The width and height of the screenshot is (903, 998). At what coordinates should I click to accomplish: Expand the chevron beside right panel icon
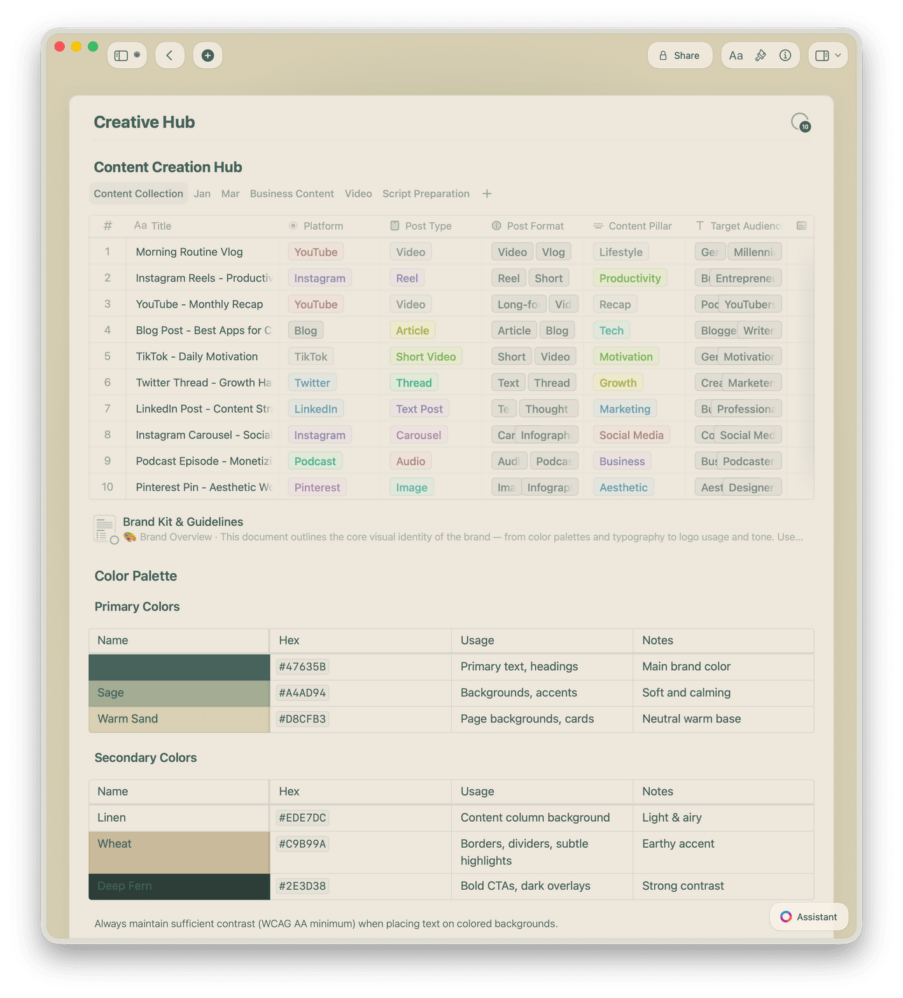838,55
